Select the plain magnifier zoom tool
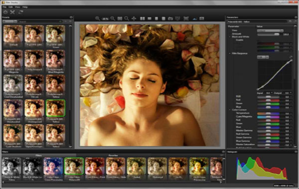The width and height of the screenshot is (299, 189). coord(127,18)
